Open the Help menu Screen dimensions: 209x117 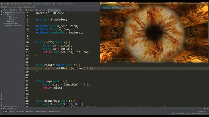54,4
